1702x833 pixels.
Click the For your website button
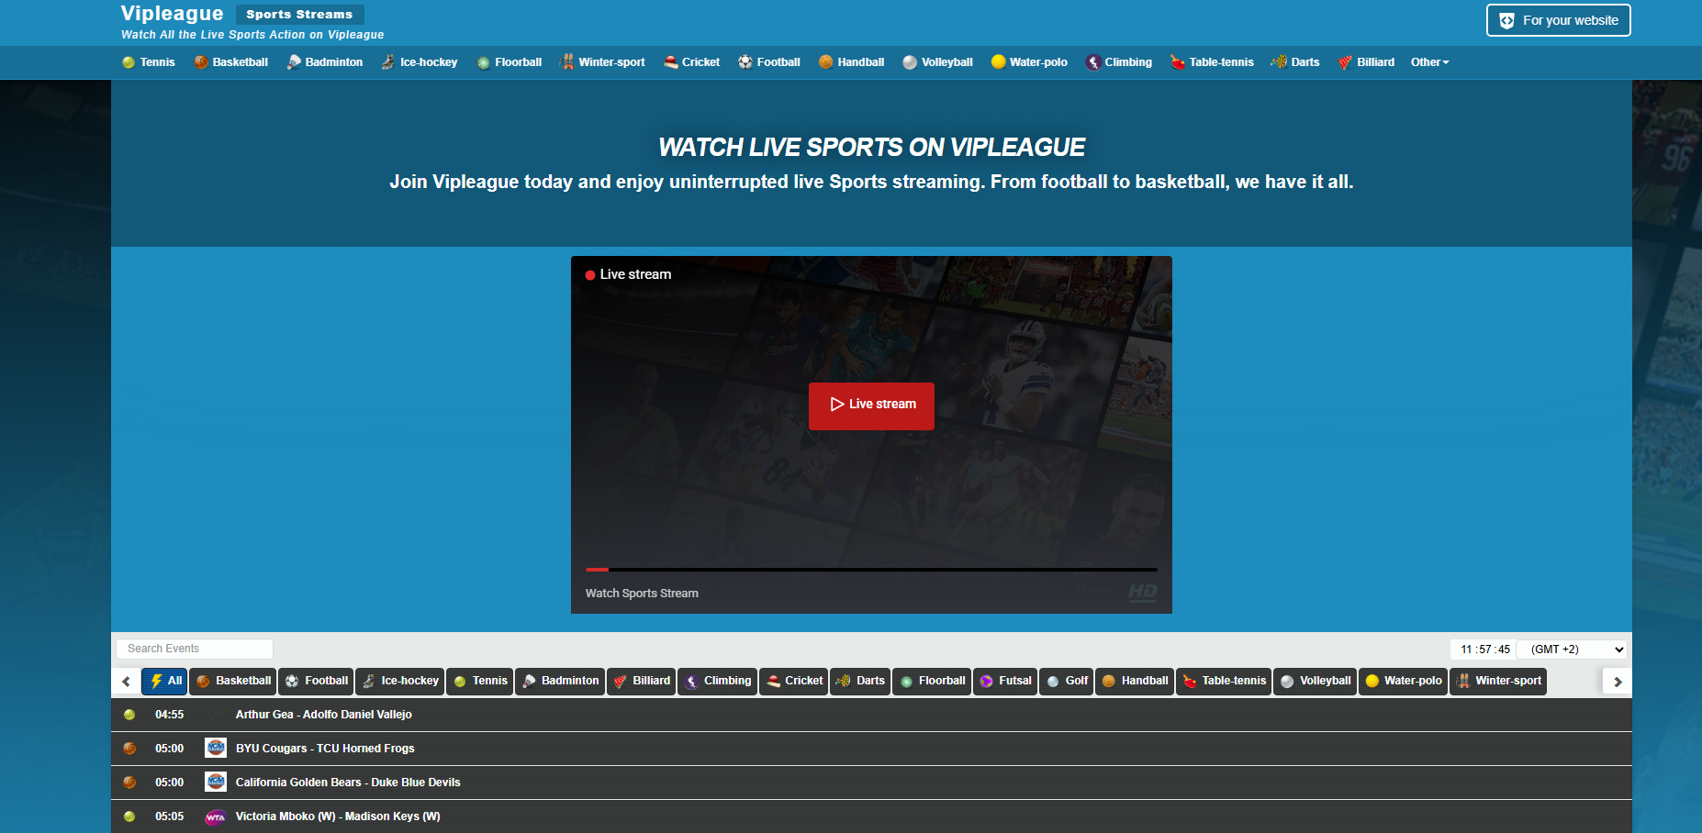(x=1558, y=19)
